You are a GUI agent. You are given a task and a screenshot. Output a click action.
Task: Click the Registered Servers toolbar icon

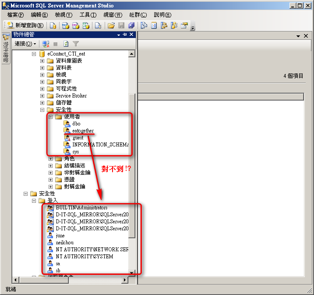(x=144, y=25)
